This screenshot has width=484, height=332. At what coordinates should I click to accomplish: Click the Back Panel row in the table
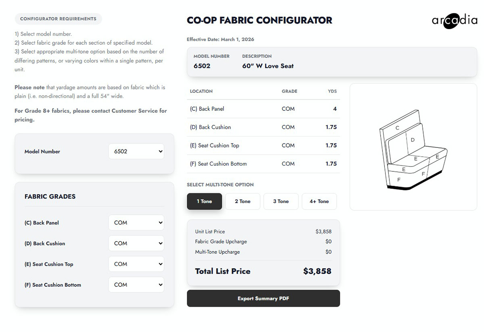coord(263,109)
